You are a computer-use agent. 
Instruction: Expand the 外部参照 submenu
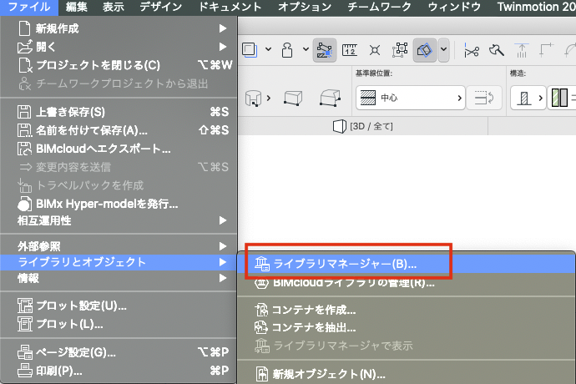coord(119,246)
